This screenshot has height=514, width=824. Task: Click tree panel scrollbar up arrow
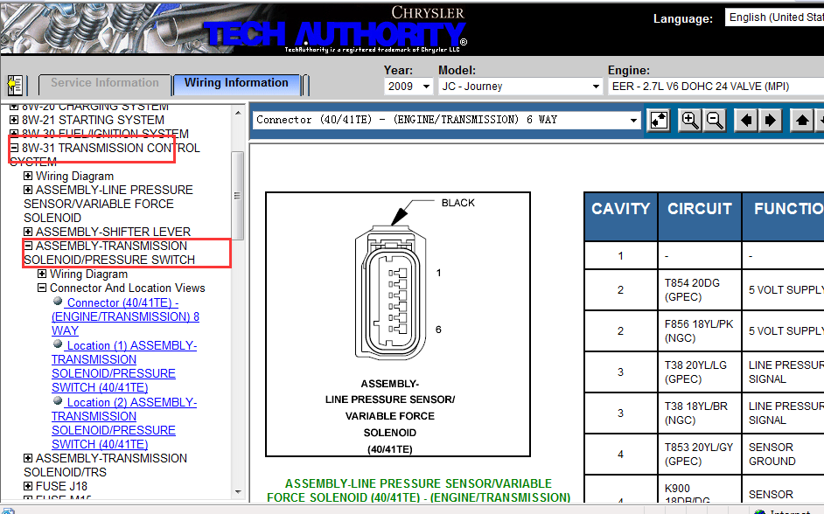pos(238,113)
